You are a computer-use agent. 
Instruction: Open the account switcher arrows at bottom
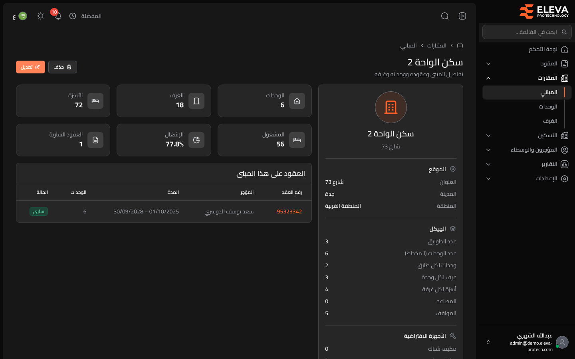[x=488, y=342]
